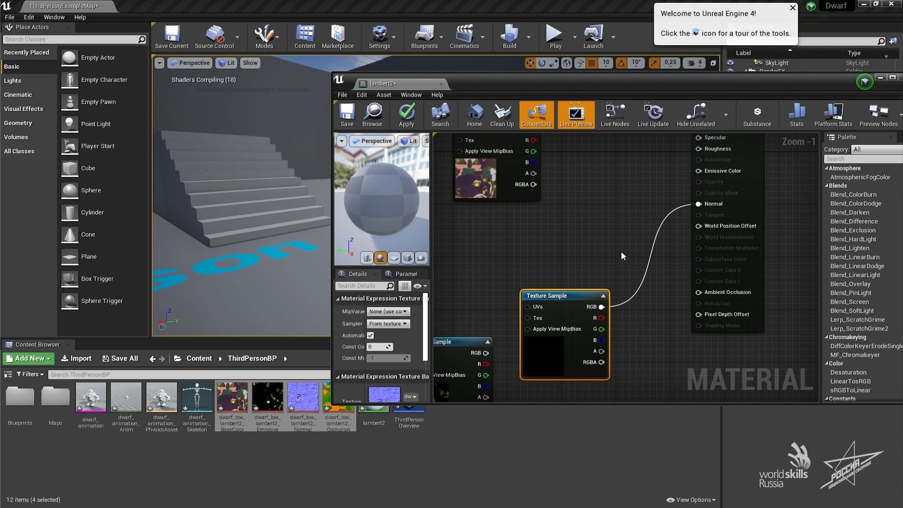Open Substance in material editor toolbar
Viewport: 903px width, 508px height.
coord(757,115)
